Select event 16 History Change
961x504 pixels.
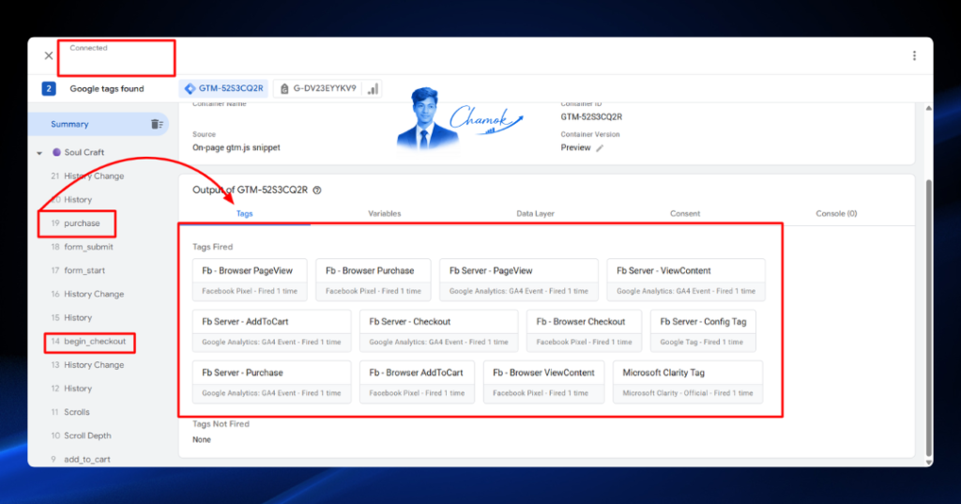coord(87,294)
